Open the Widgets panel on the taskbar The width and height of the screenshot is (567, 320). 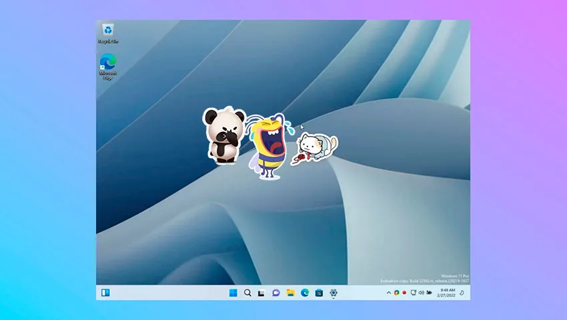coord(105,293)
